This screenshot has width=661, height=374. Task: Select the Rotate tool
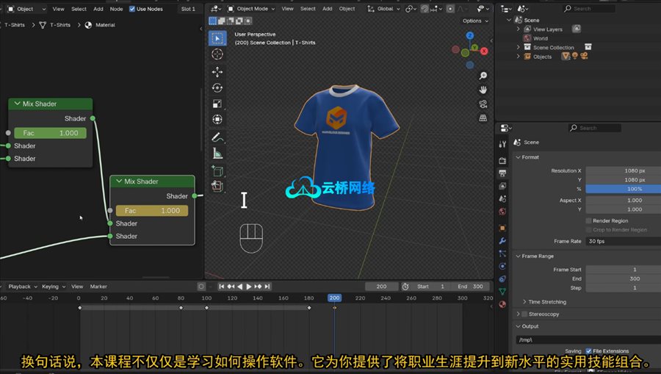tap(217, 88)
